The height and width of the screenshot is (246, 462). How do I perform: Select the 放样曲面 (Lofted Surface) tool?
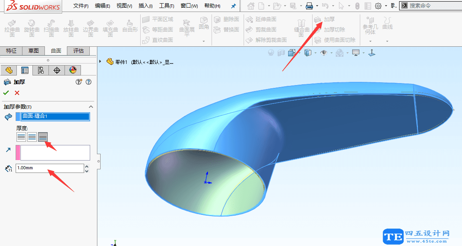71,28
